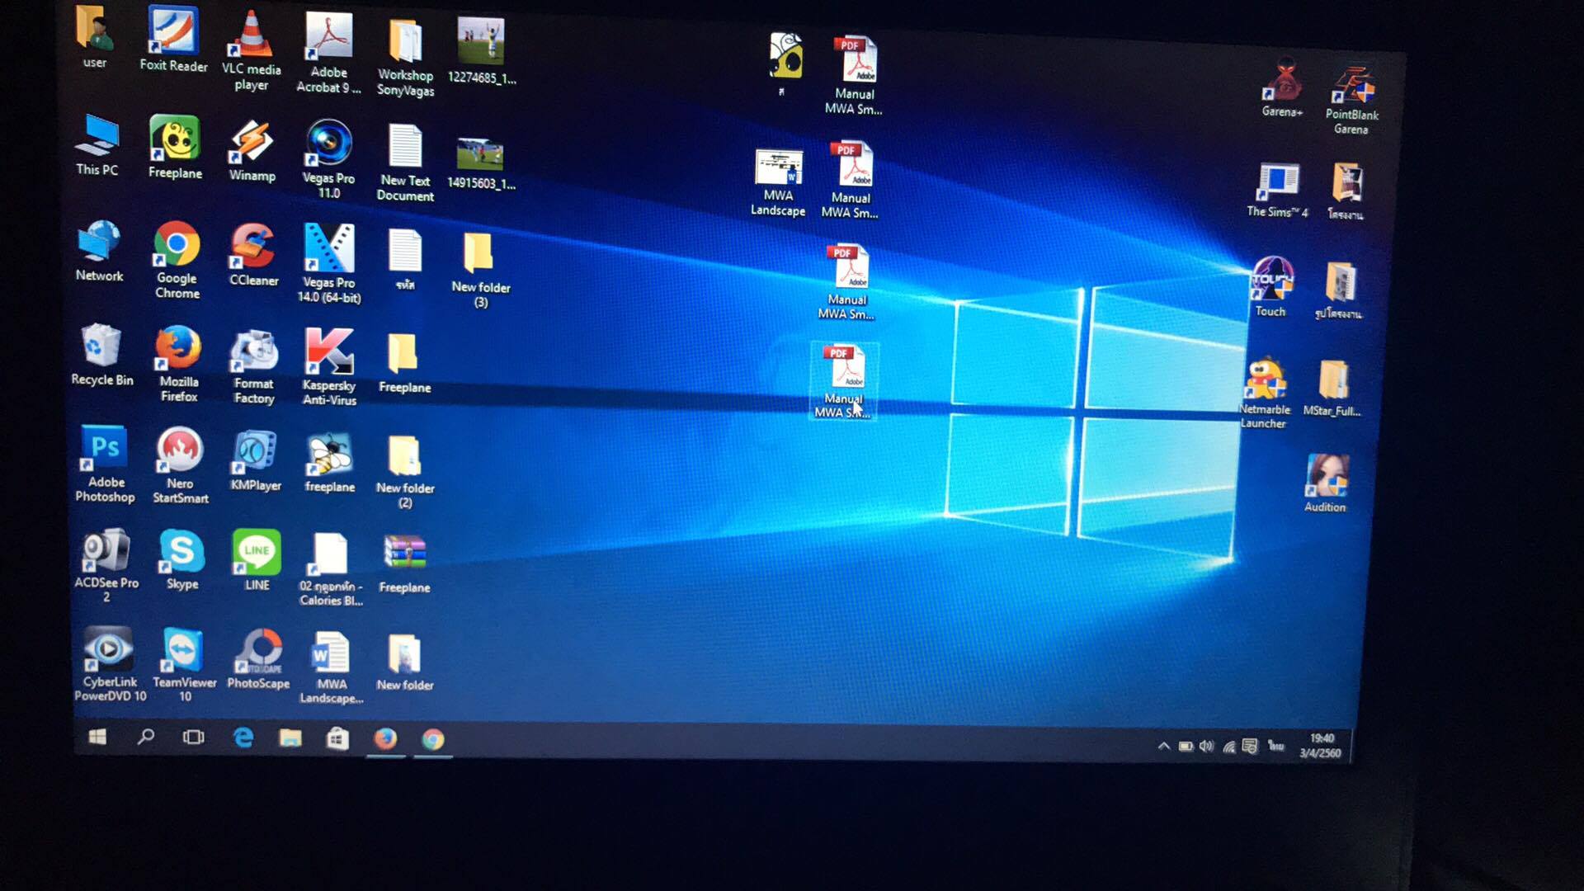Image resolution: width=1584 pixels, height=891 pixels.
Task: Select the 12274685_1 image thumbnail
Action: point(481,43)
